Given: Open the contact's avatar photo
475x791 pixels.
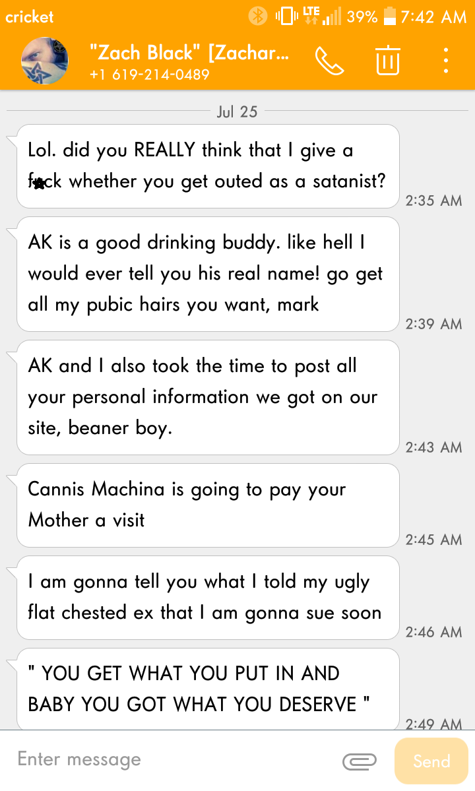Looking at the screenshot, I should (x=44, y=61).
